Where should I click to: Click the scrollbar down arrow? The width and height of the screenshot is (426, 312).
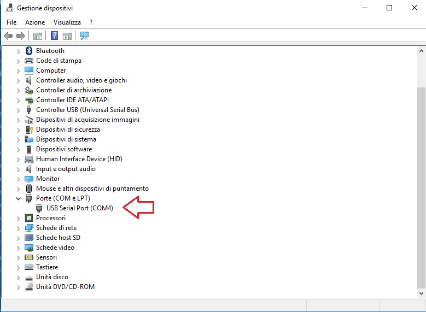421,293
